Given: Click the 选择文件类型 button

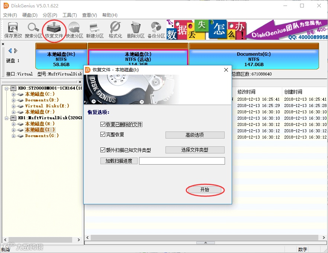Looking at the screenshot, I should [195, 150].
